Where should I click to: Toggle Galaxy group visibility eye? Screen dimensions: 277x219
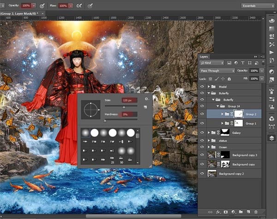point(202,132)
